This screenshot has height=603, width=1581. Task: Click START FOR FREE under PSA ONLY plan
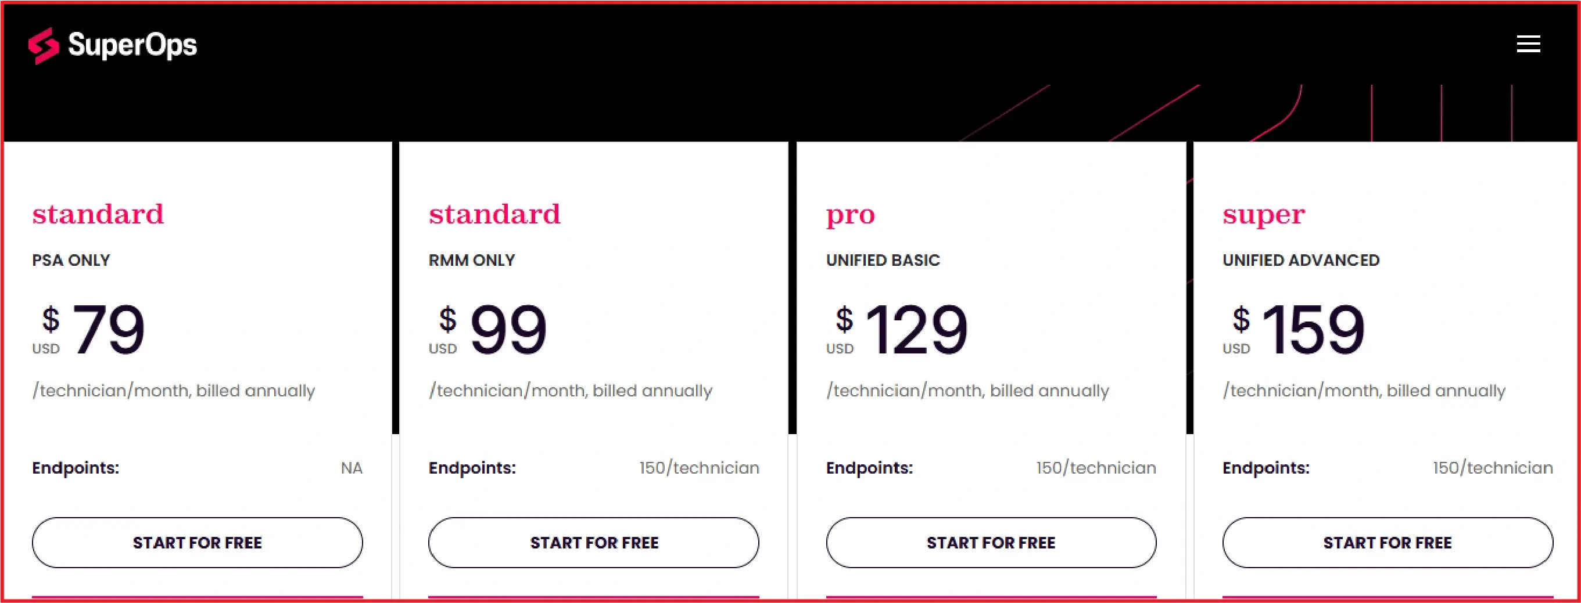[x=197, y=542]
